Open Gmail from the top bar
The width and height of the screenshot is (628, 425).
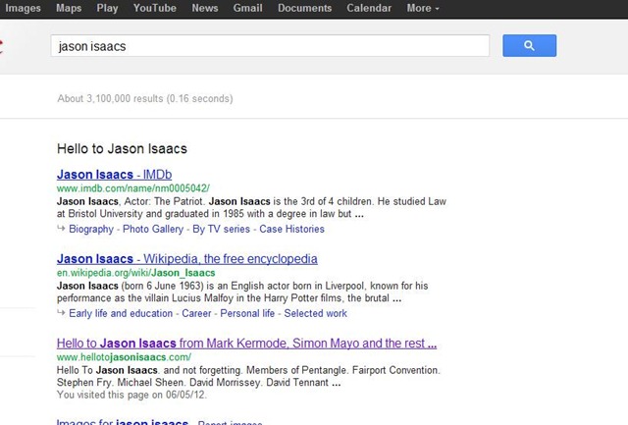[x=247, y=8]
